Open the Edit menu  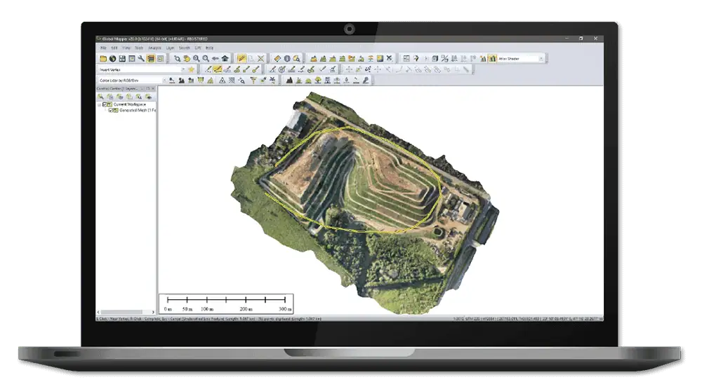point(114,48)
